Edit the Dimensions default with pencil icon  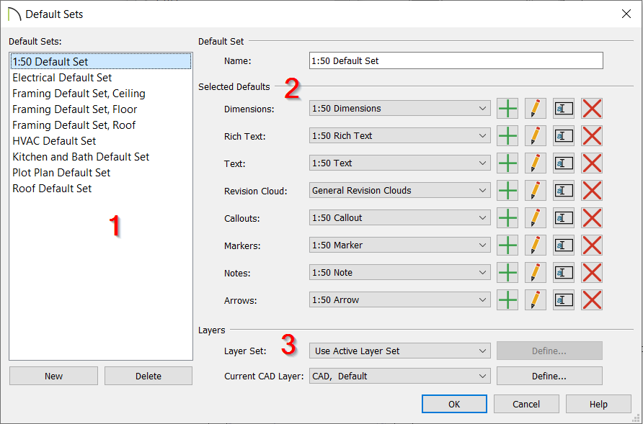click(535, 109)
